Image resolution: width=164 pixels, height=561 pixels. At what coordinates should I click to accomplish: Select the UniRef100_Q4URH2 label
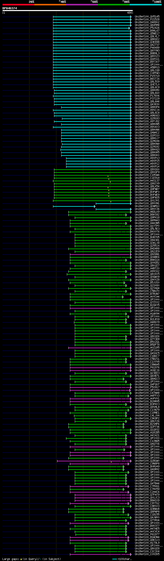click(147, 469)
